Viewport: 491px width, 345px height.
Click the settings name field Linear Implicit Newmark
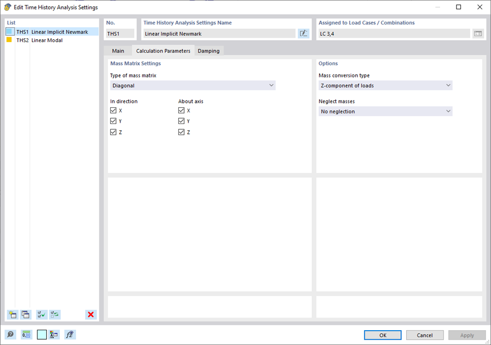pos(220,33)
